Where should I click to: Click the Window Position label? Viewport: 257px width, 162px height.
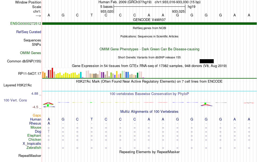point(28,2)
